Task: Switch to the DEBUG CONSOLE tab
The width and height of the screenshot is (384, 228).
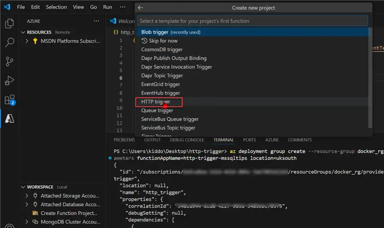Action: coord(187,140)
